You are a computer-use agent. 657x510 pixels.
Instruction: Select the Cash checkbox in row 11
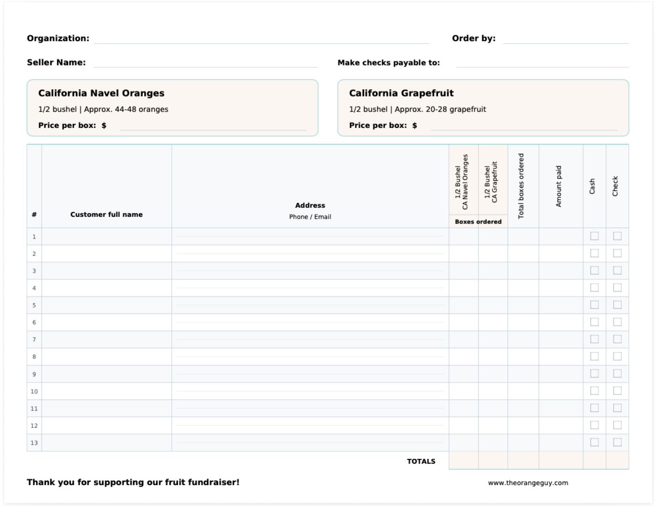[594, 408]
